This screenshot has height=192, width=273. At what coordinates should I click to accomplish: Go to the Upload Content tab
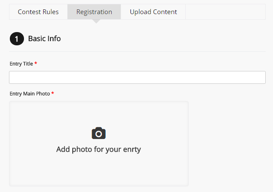click(x=153, y=12)
